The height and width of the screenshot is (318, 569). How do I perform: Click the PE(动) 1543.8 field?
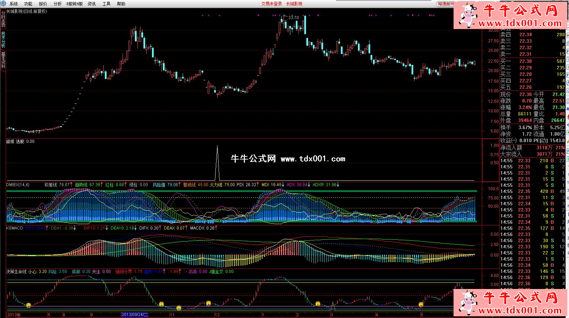pyautogui.click(x=549, y=140)
